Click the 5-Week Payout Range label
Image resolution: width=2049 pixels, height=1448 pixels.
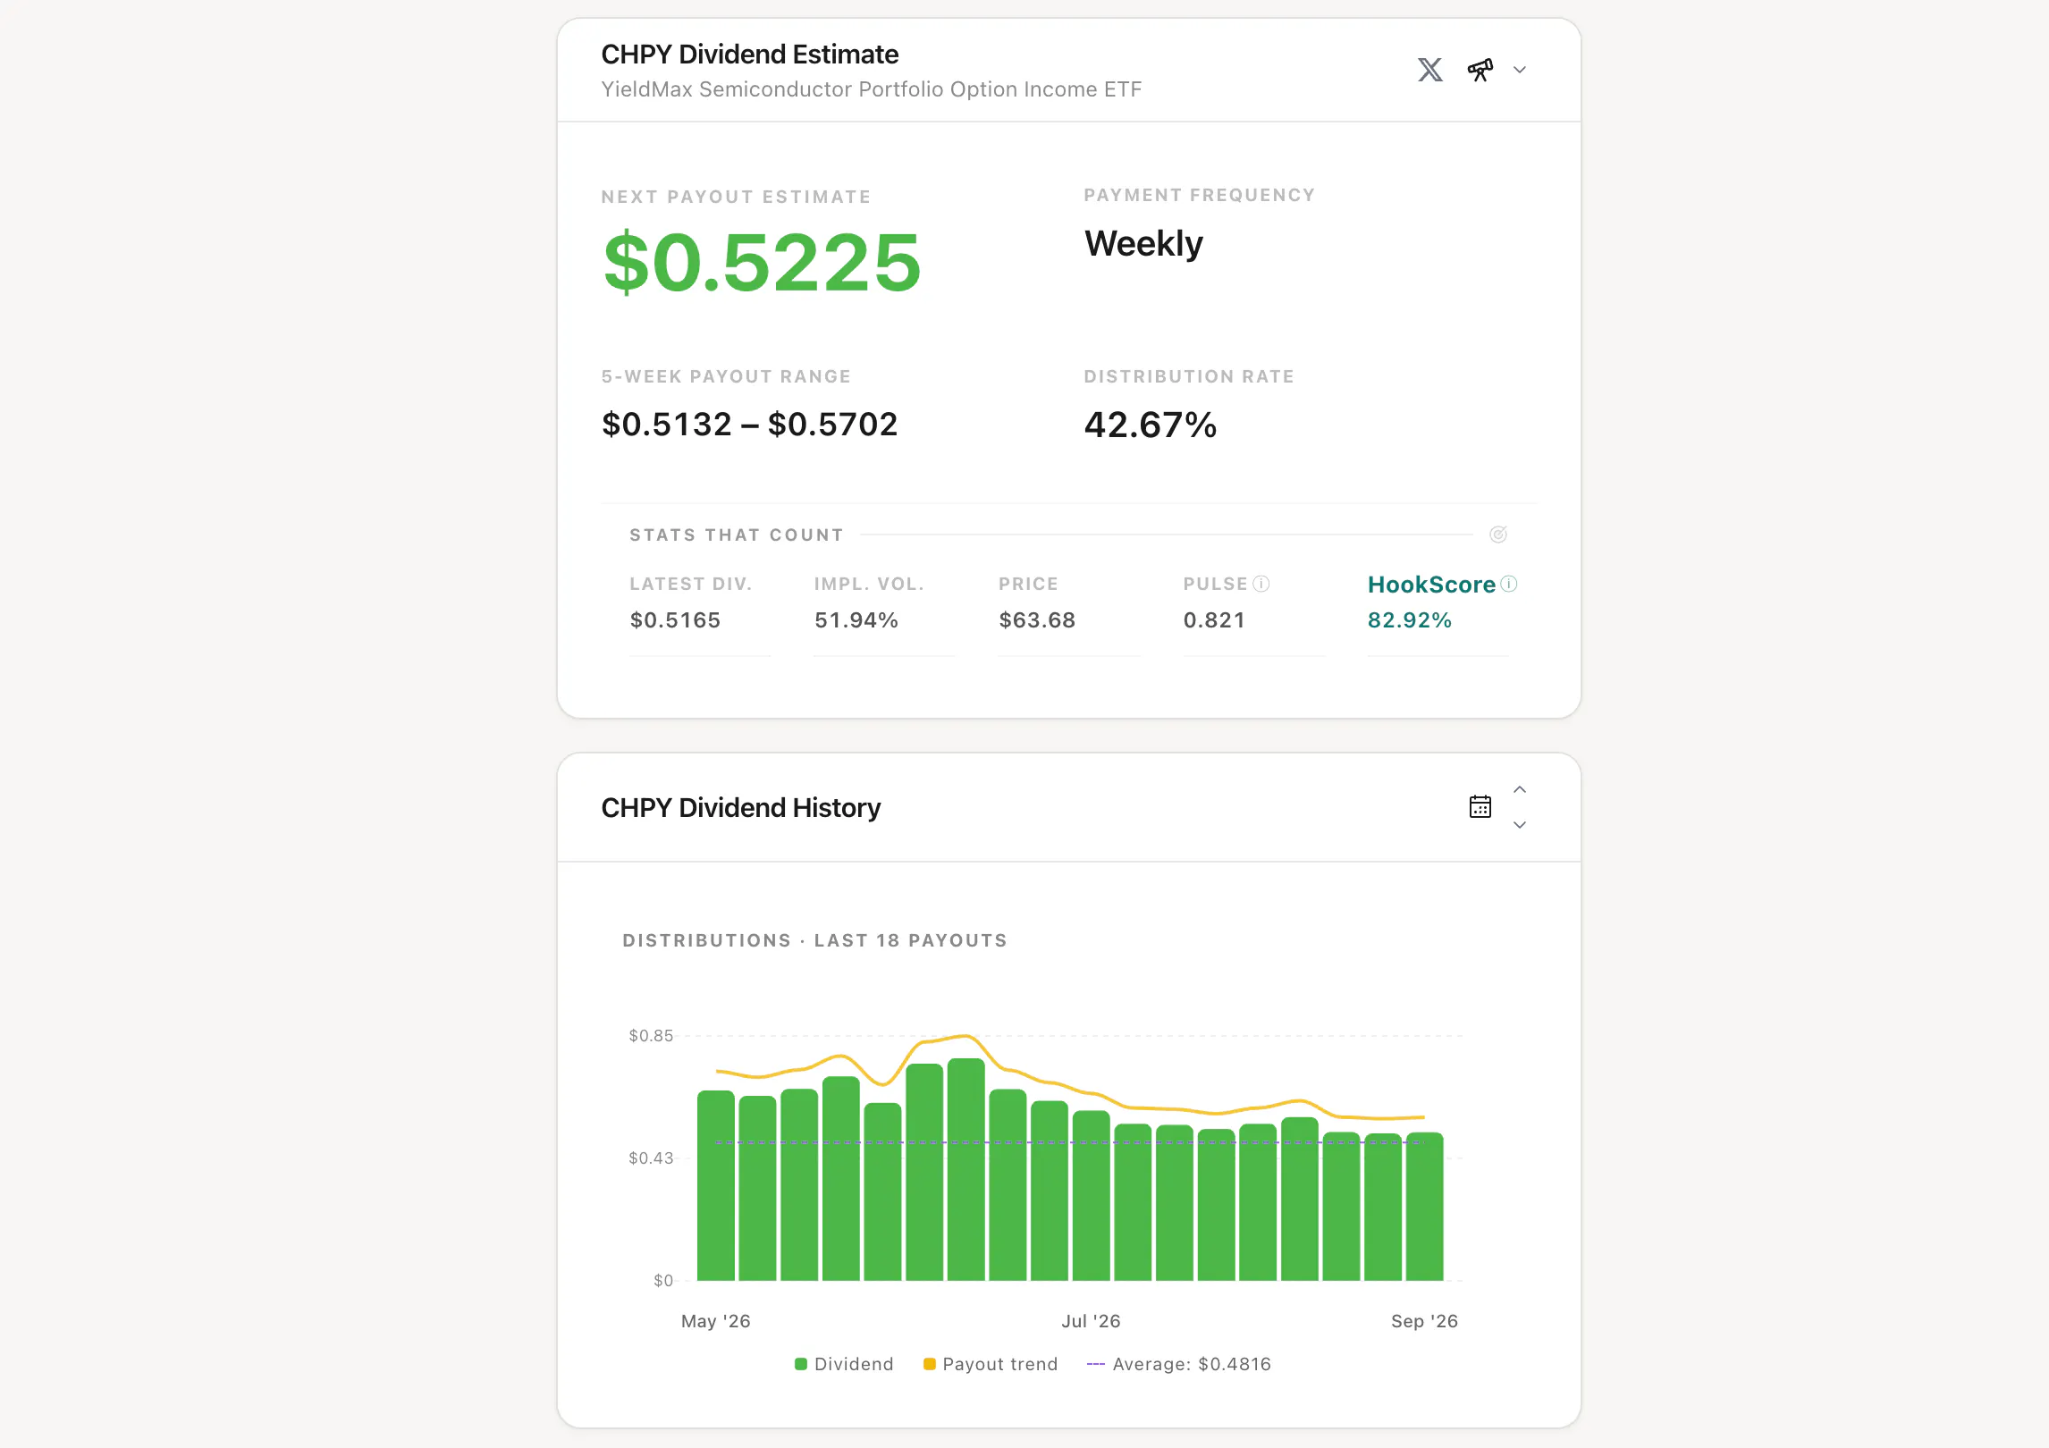726,376
